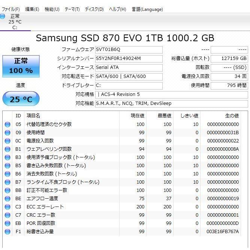The width and height of the screenshot is (250, 250).
Task: Click the status icon for attribute B7
Action: point(7,182)
